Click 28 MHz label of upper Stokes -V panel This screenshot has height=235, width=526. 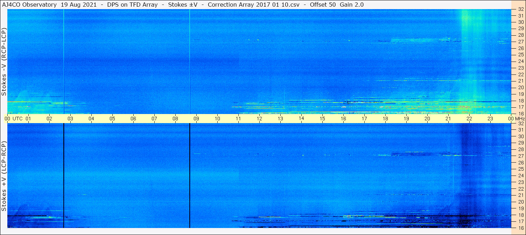521,35
